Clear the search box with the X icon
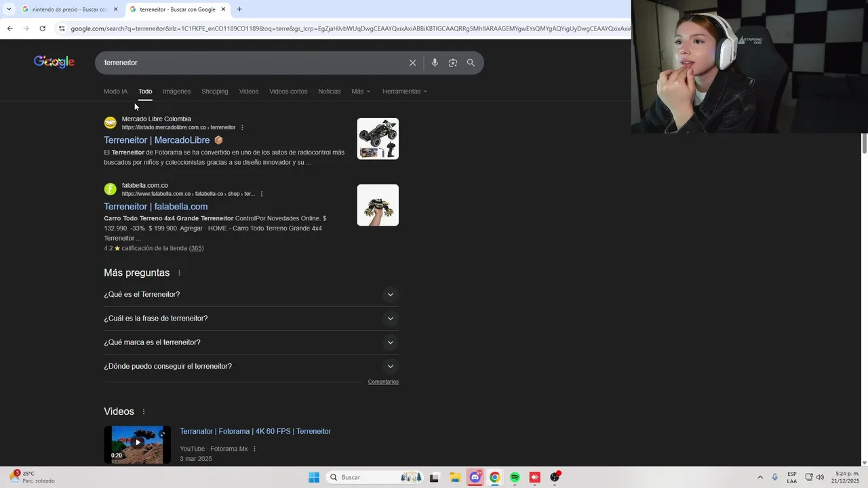 click(412, 63)
